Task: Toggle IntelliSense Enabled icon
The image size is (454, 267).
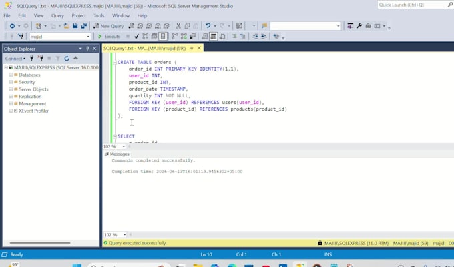Action: pos(163,37)
